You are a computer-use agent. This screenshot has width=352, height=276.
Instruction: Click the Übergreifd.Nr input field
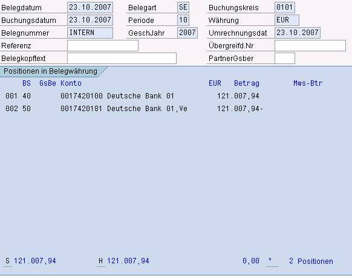pyautogui.click(x=310, y=46)
